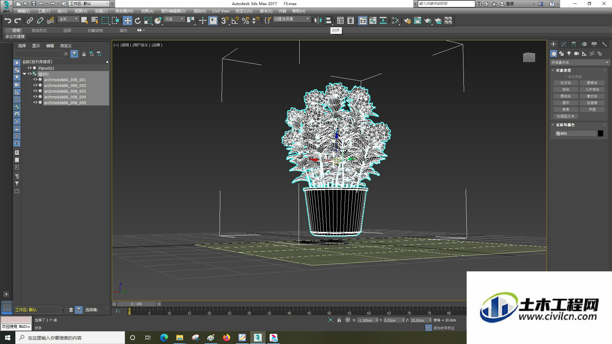Open the Rendered Frame Window
The height and width of the screenshot is (344, 612).
pyautogui.click(x=418, y=21)
